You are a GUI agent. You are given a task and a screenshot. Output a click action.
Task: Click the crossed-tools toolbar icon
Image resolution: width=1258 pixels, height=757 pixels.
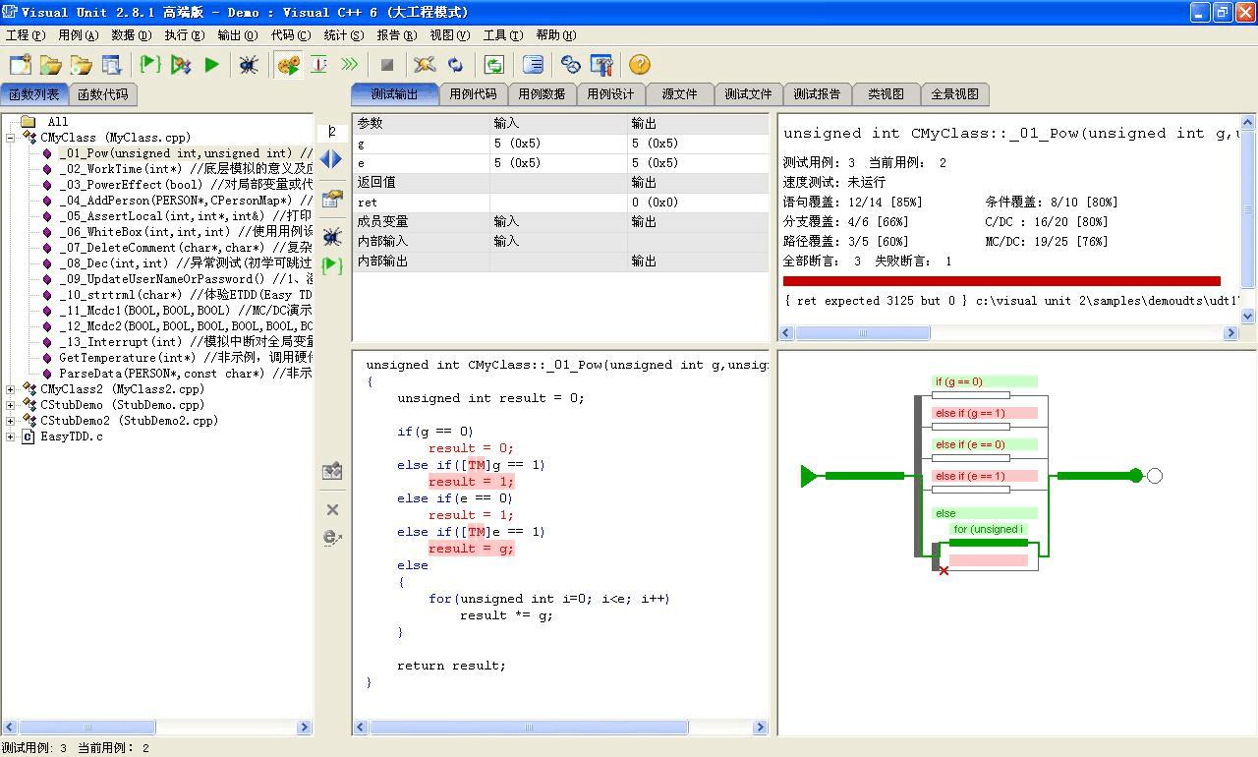point(425,65)
